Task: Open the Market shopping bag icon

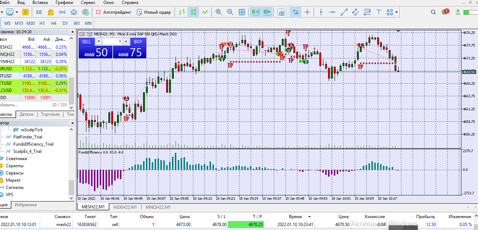Action: point(51,12)
